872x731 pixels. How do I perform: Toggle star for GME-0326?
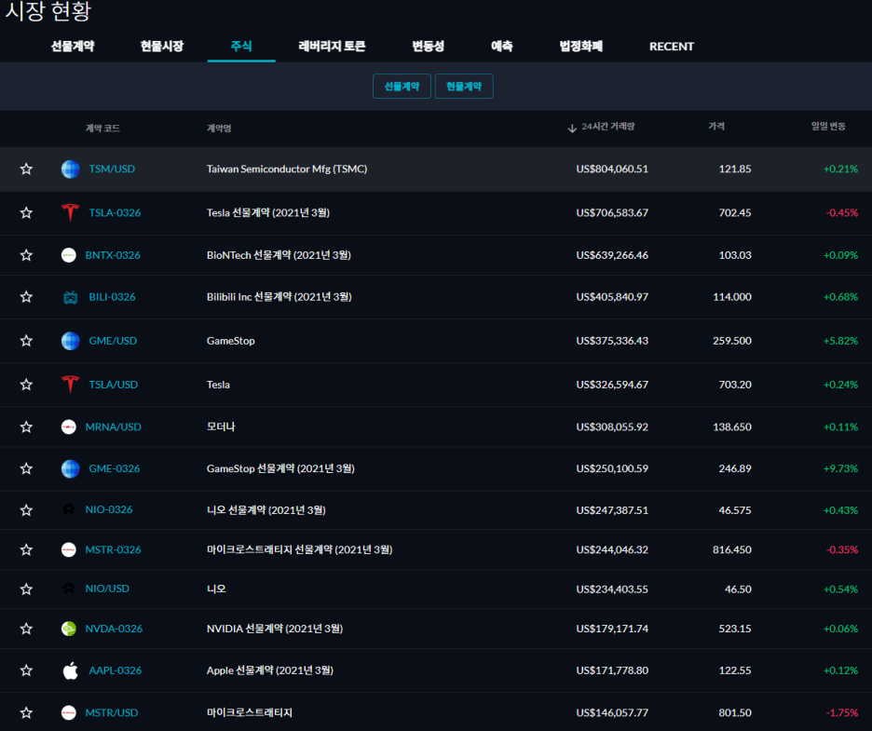[x=26, y=468]
